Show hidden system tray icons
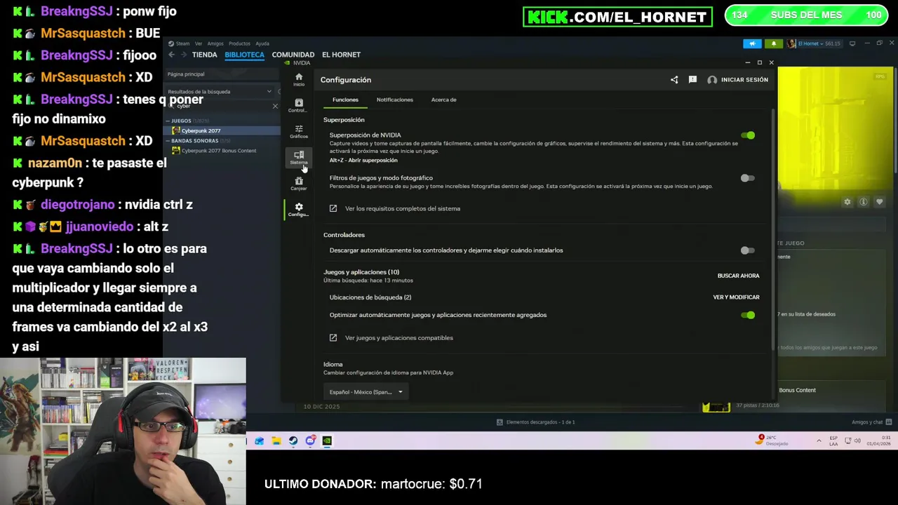This screenshot has height=505, width=898. pyautogui.click(x=819, y=441)
